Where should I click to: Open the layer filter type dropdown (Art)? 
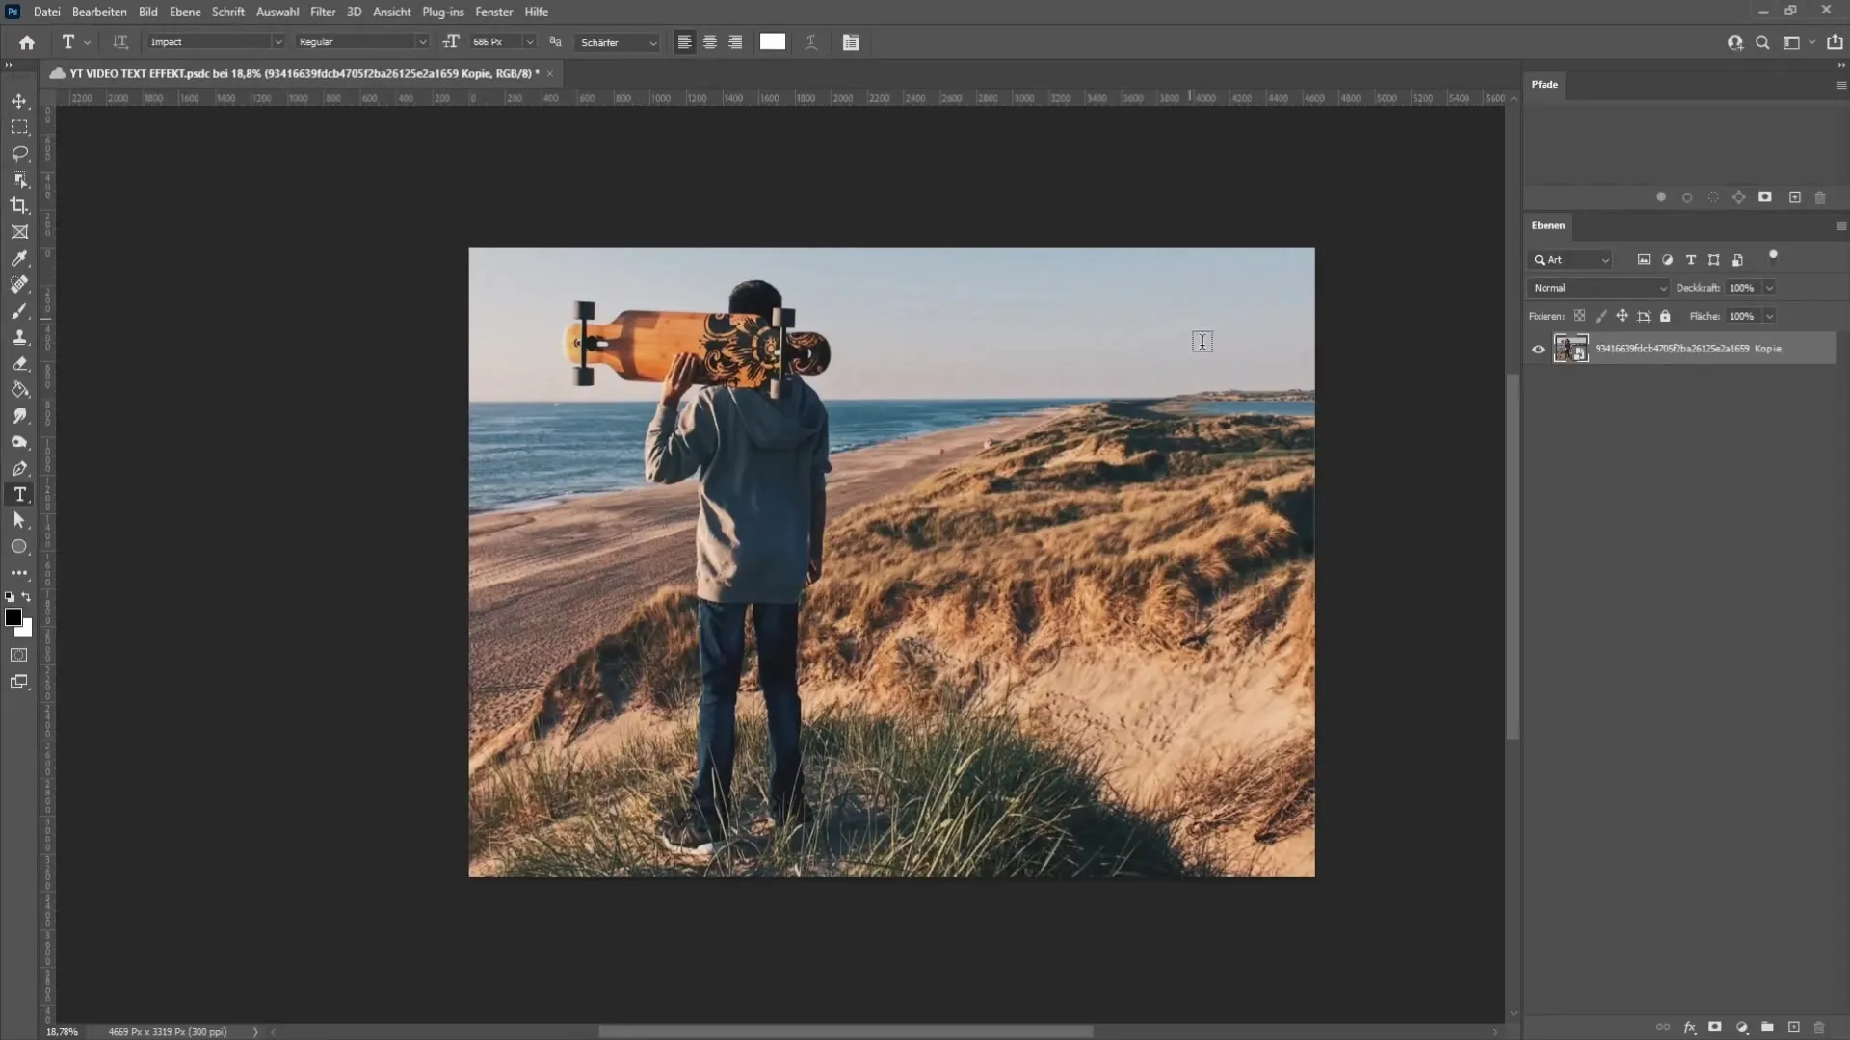pos(1570,260)
